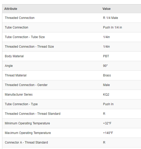Click the R 1/4 Male value
The height and width of the screenshot is (149, 141).
[x=110, y=18]
